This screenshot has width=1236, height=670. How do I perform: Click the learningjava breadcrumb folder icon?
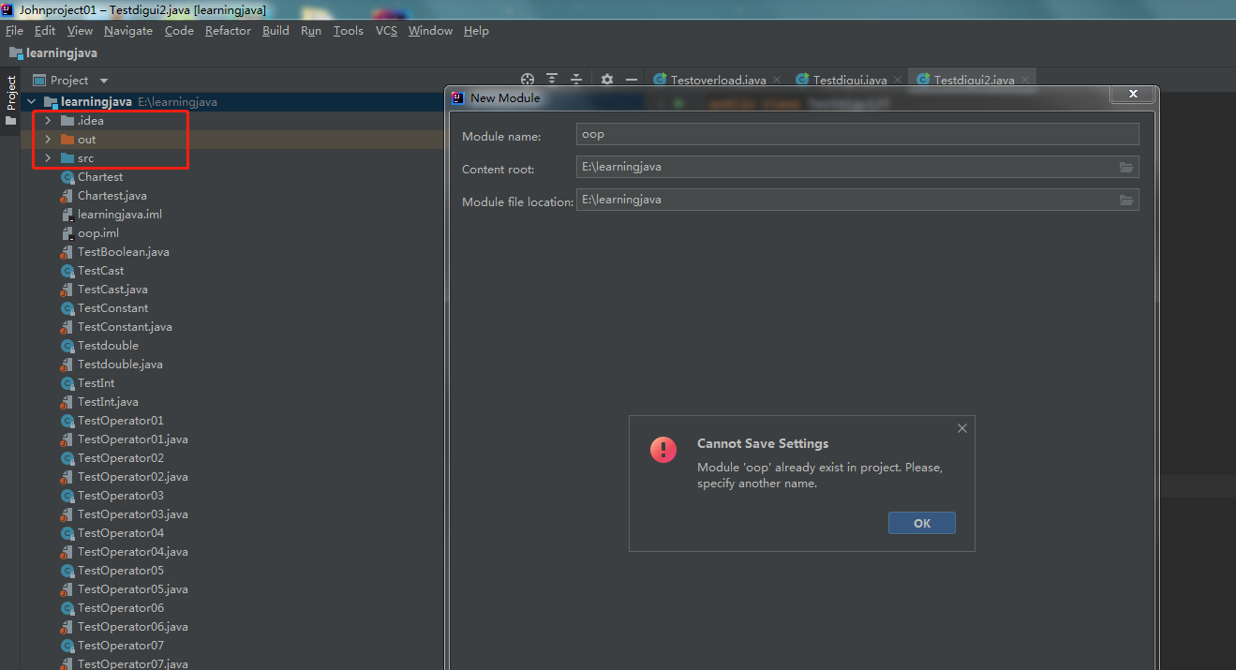pos(15,53)
